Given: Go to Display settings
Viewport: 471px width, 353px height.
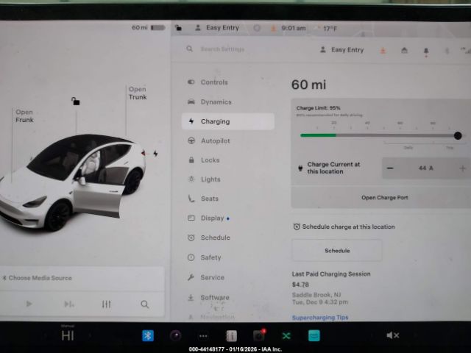Looking at the screenshot, I should pos(212,218).
